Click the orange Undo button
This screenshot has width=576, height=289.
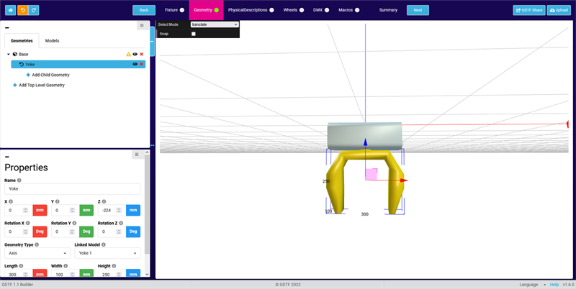22,10
